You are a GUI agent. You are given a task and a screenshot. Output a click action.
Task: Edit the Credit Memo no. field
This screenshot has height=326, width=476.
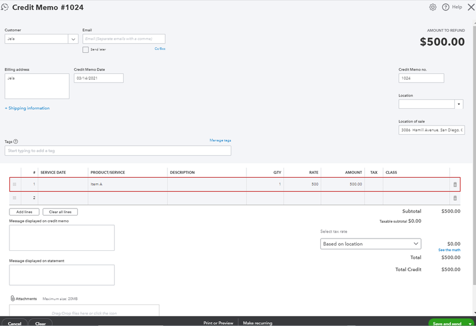(x=421, y=78)
